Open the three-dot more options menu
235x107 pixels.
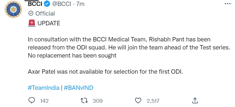[228, 3]
